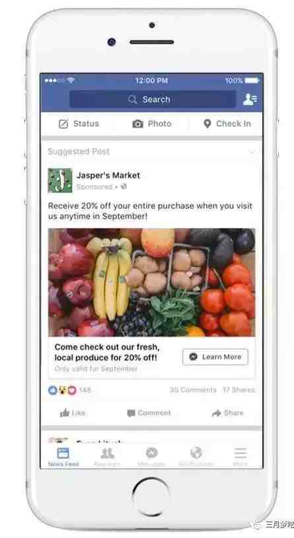
Task: Switch to the News Feed tab
Action: click(63, 457)
